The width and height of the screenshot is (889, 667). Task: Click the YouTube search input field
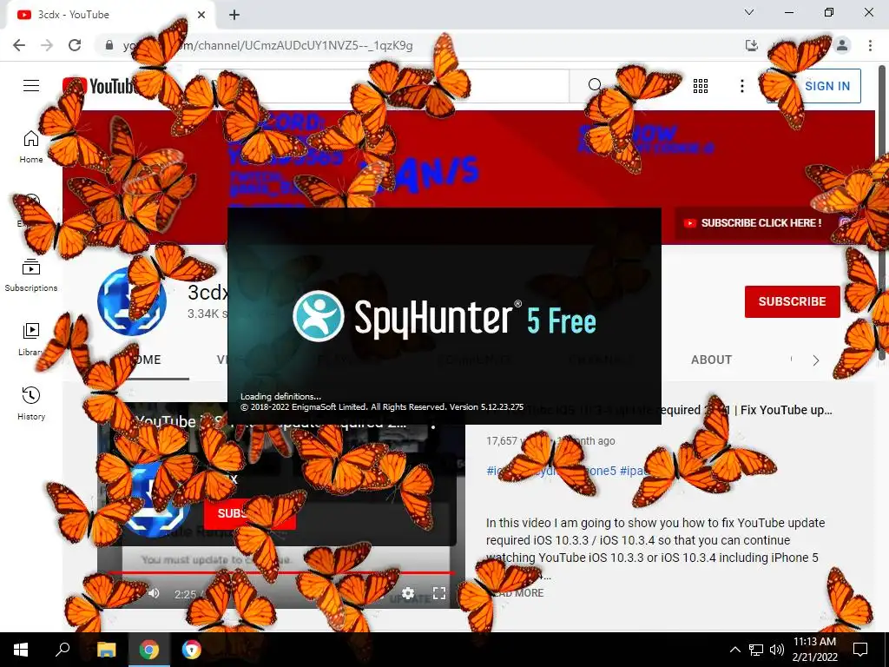384,86
